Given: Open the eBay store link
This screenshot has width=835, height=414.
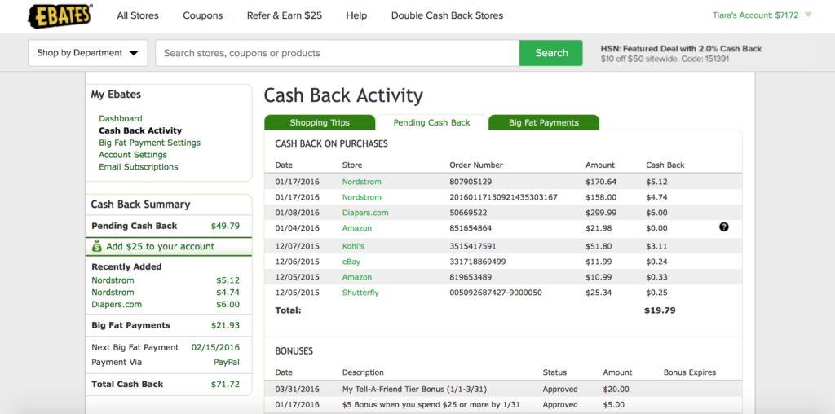Looking at the screenshot, I should coord(351,262).
